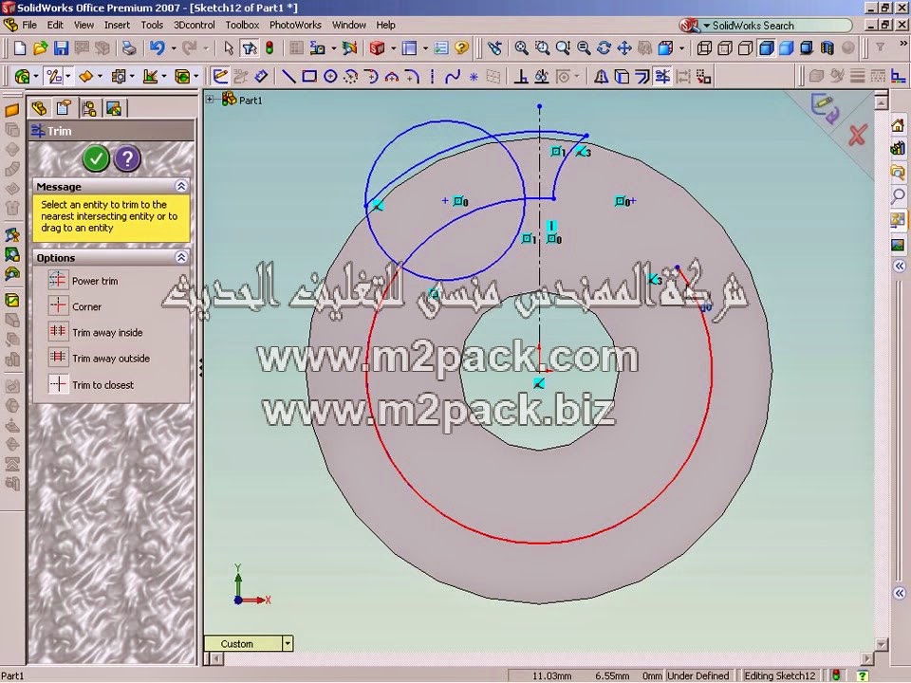This screenshot has width=911, height=683.
Task: Select the Corner trim option
Action: [x=75, y=306]
